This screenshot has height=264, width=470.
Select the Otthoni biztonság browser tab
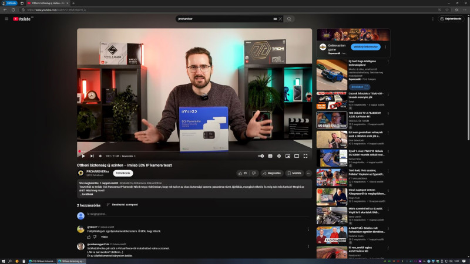click(x=48, y=3)
